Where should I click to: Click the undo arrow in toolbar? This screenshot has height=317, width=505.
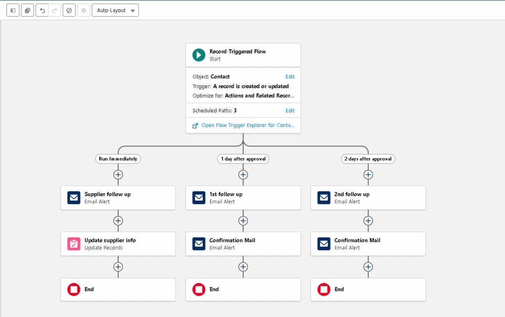pos(42,10)
